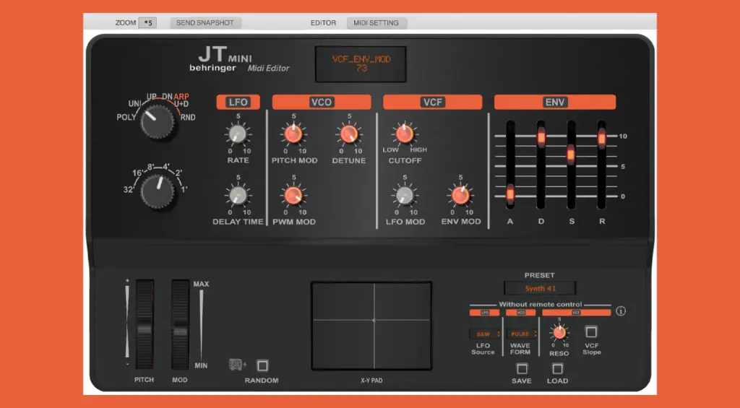The width and height of the screenshot is (740, 408).
Task: Click the VCF Cutoff knob
Action: pos(405,134)
